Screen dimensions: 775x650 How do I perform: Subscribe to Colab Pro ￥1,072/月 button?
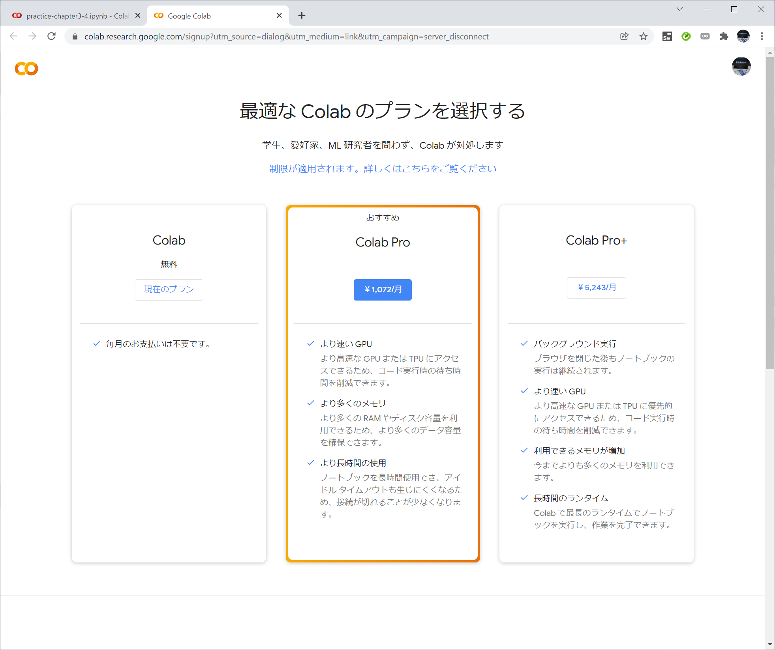pos(383,290)
